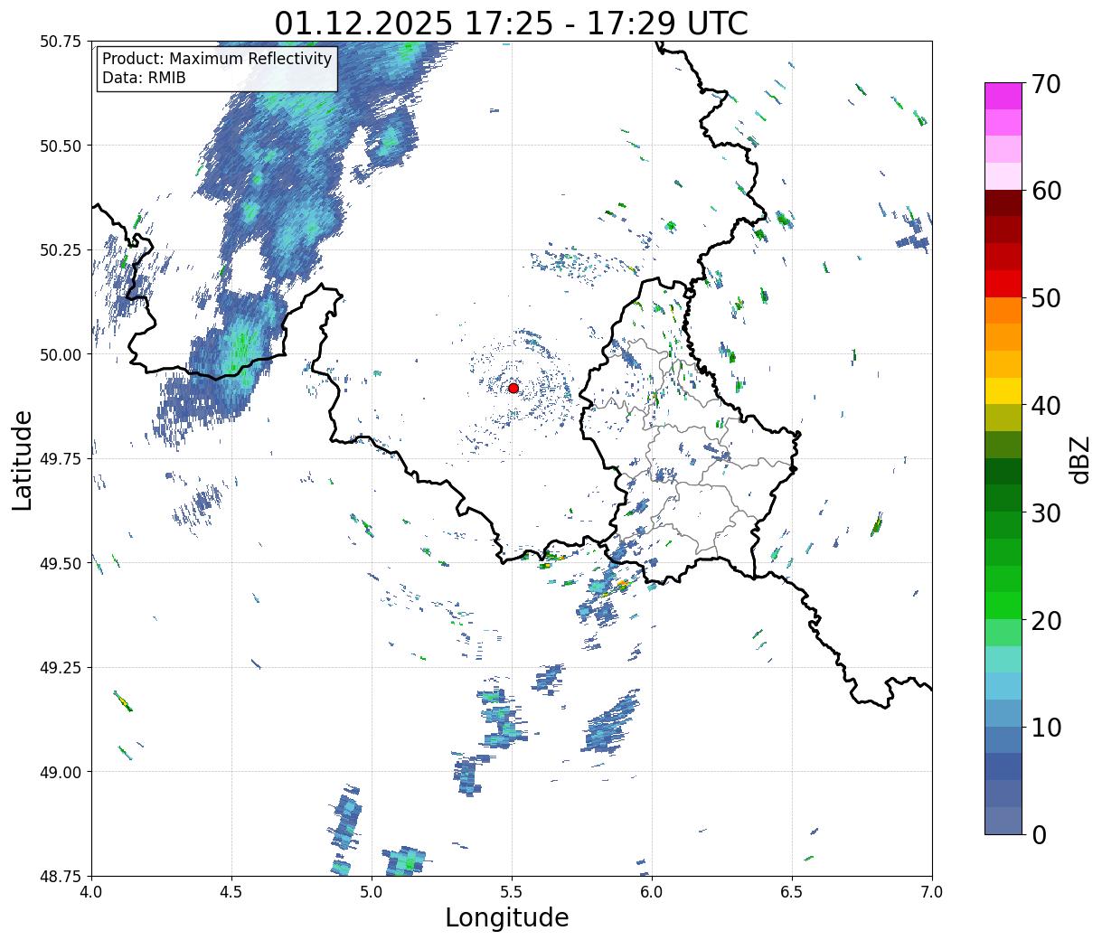Click the 20 tick on the colorbar
Image resolution: width=1102 pixels, height=940 pixels.
[x=1045, y=621]
